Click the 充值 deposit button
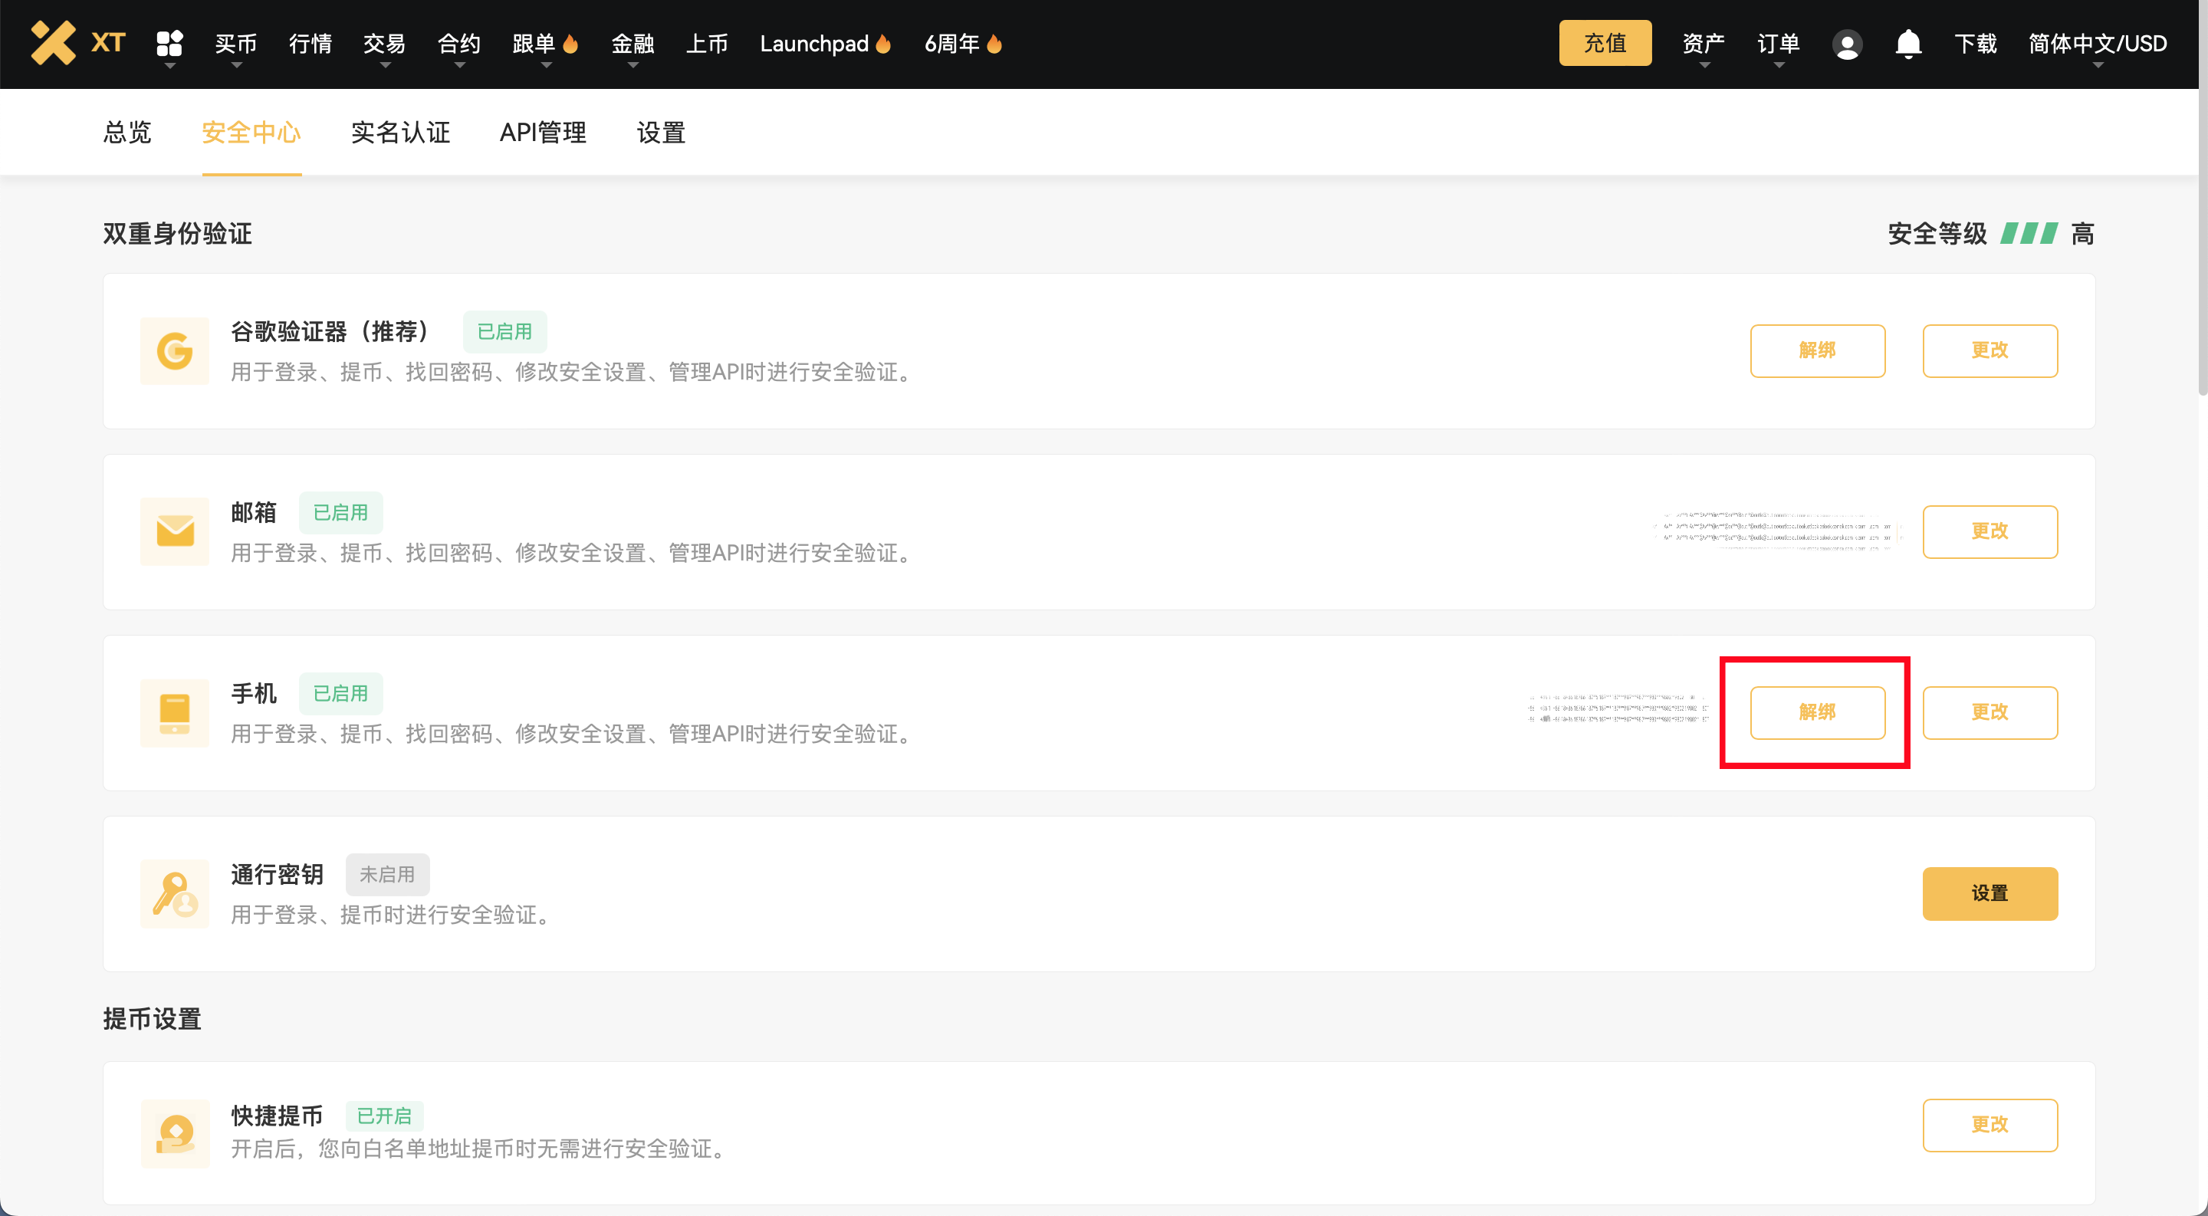The image size is (2208, 1216). pyautogui.click(x=1605, y=43)
